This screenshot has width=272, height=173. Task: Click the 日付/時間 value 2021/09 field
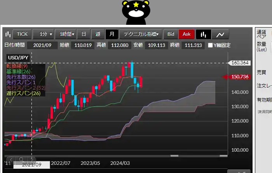coord(42,45)
